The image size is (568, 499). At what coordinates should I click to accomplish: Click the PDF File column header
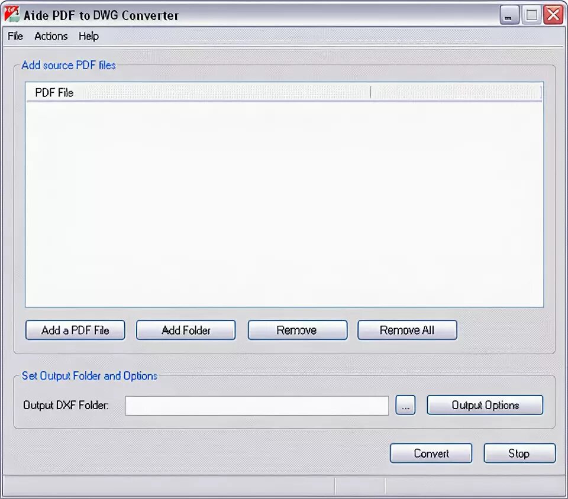[x=199, y=93]
